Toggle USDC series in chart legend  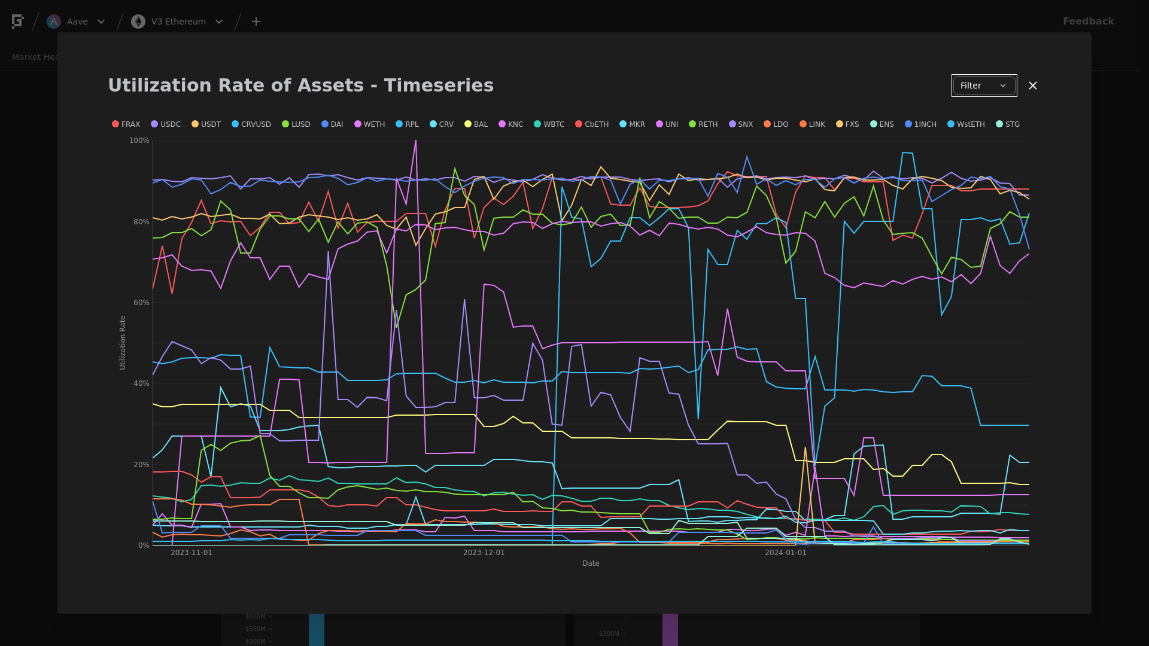(166, 124)
